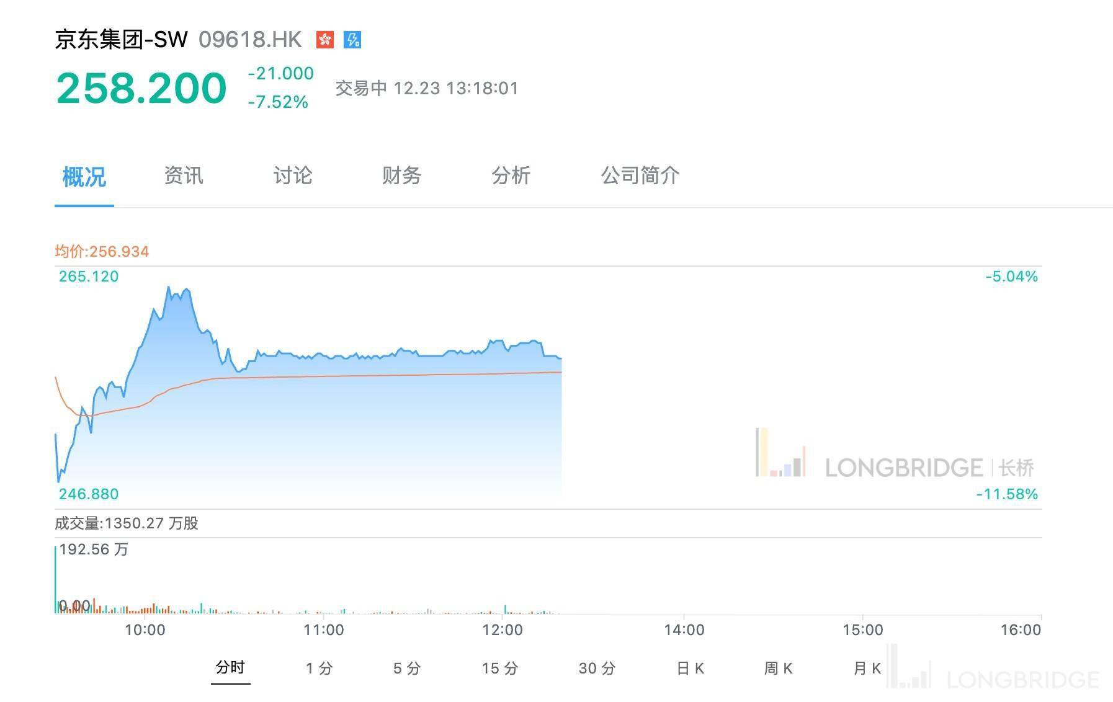Screen dimensions: 1113x702
Task: Switch chart to 15 分 interval
Action: pyautogui.click(x=499, y=668)
